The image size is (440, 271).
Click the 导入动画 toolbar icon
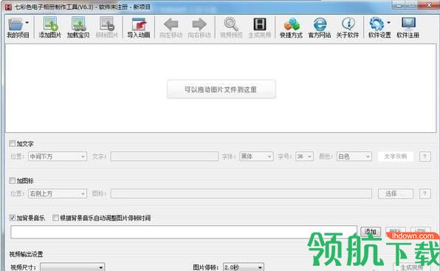click(139, 24)
